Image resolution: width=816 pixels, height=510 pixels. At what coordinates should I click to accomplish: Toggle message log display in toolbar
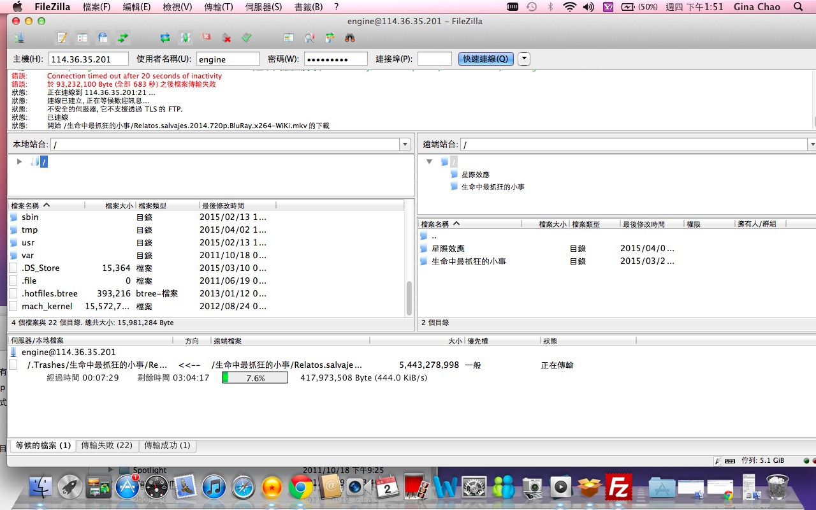tap(62, 38)
